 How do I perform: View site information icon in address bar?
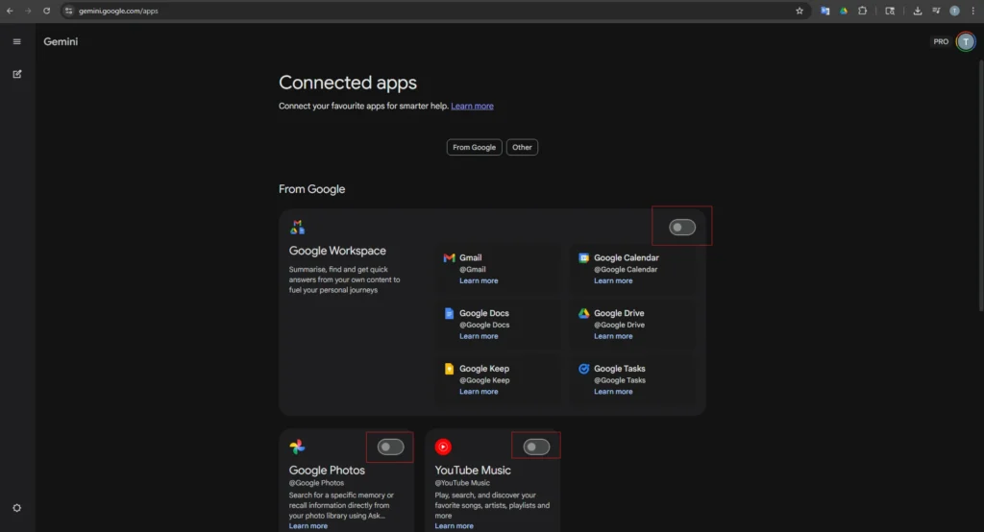[x=68, y=11]
